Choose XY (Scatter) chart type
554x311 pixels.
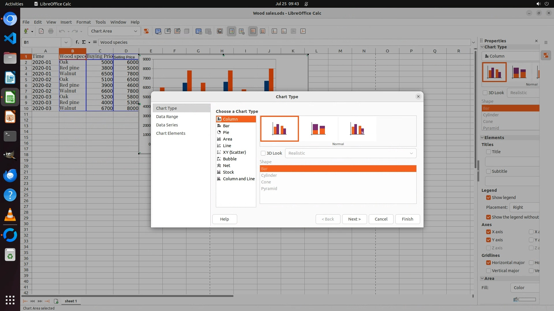coord(234,152)
